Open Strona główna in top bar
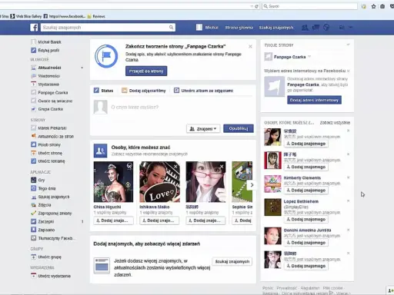394x295 pixels. [239, 28]
